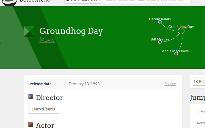
Task: Jump to the Actor section link
Action: (x=201, y=123)
